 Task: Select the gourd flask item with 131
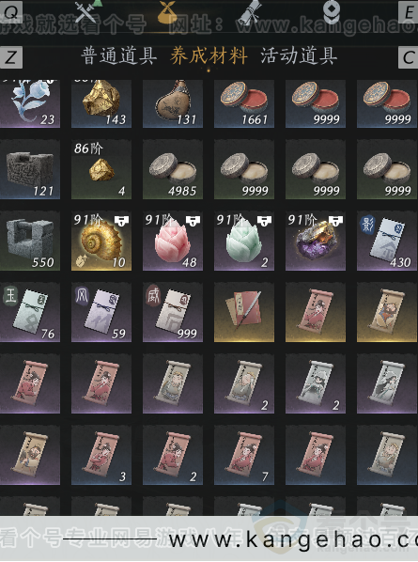pos(173,103)
